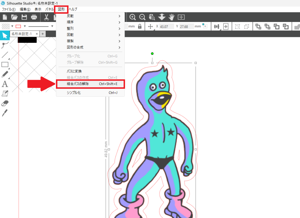Click the 図形 menu in menu bar
Screen dimensions: 300x218
(x=61, y=9)
